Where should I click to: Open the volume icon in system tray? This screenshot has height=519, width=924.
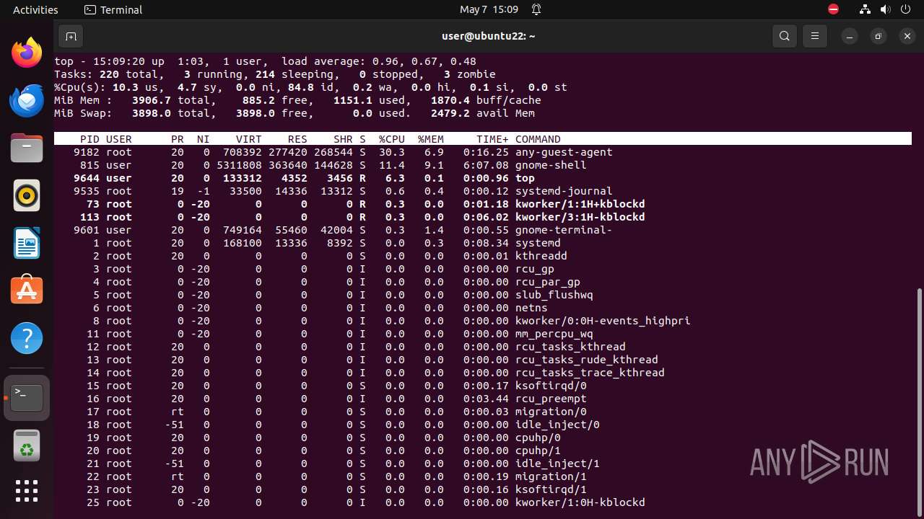(885, 10)
